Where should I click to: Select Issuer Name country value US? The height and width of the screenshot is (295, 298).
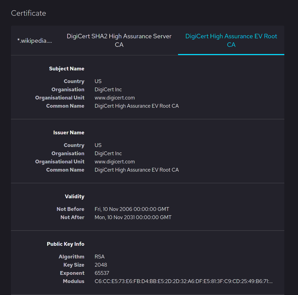[x=98, y=145]
